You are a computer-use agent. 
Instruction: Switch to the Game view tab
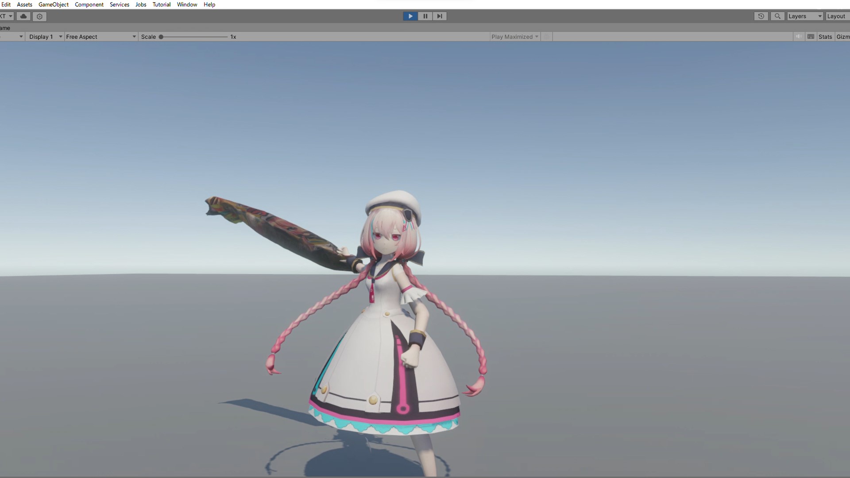4,27
